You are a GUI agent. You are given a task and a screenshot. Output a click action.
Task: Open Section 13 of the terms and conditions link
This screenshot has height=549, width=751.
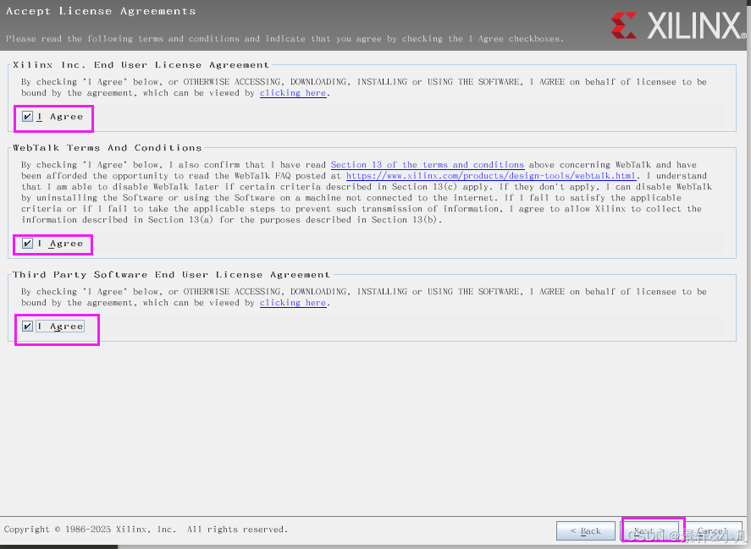(x=428, y=165)
